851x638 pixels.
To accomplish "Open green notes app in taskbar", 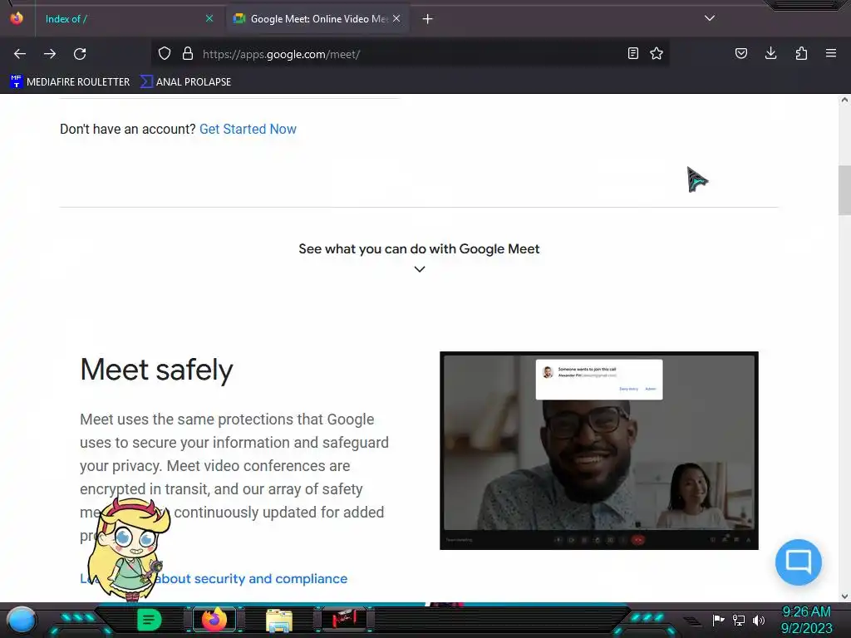I will click(150, 620).
